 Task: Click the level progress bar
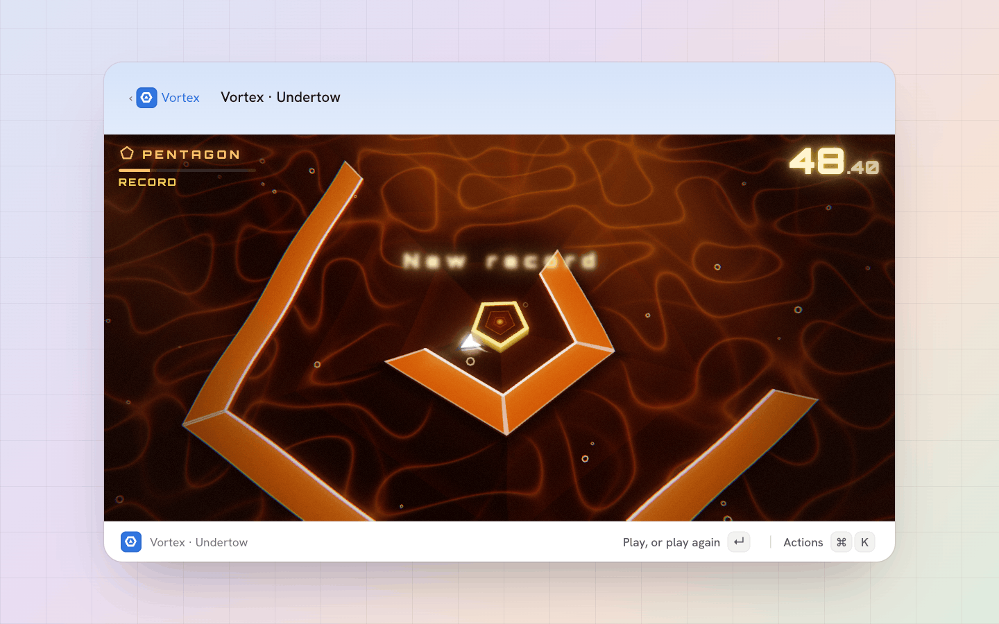point(187,170)
